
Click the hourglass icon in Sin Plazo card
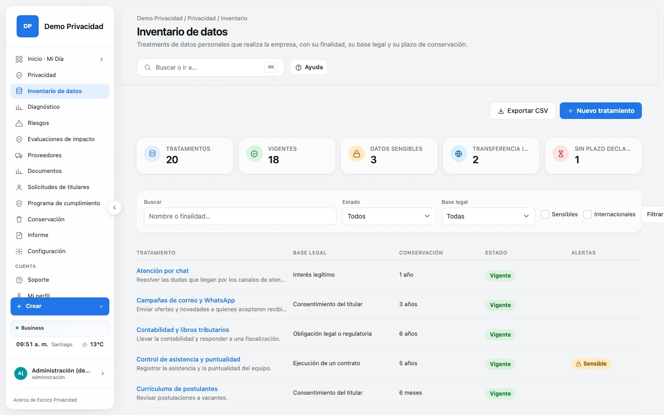click(x=561, y=154)
